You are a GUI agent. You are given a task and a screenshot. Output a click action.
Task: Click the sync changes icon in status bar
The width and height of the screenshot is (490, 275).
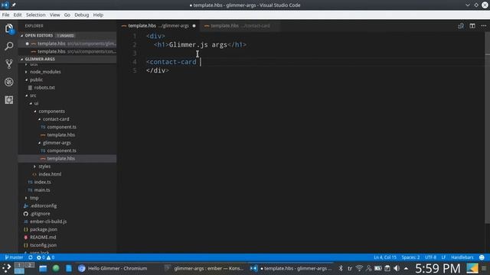point(31,257)
